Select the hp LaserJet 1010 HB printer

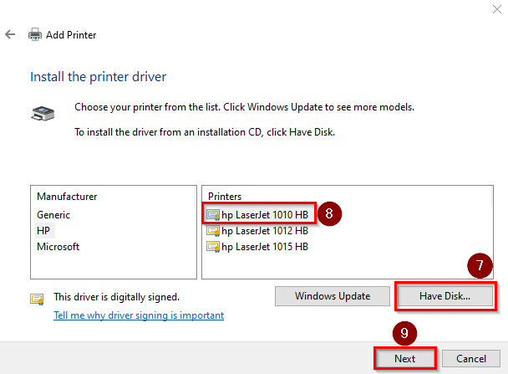(265, 214)
